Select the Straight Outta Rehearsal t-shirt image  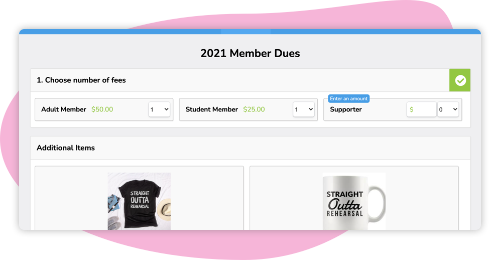[x=140, y=201]
